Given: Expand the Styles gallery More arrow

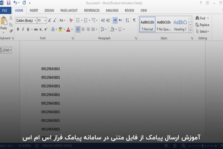Looking at the screenshot, I should click(190, 30).
